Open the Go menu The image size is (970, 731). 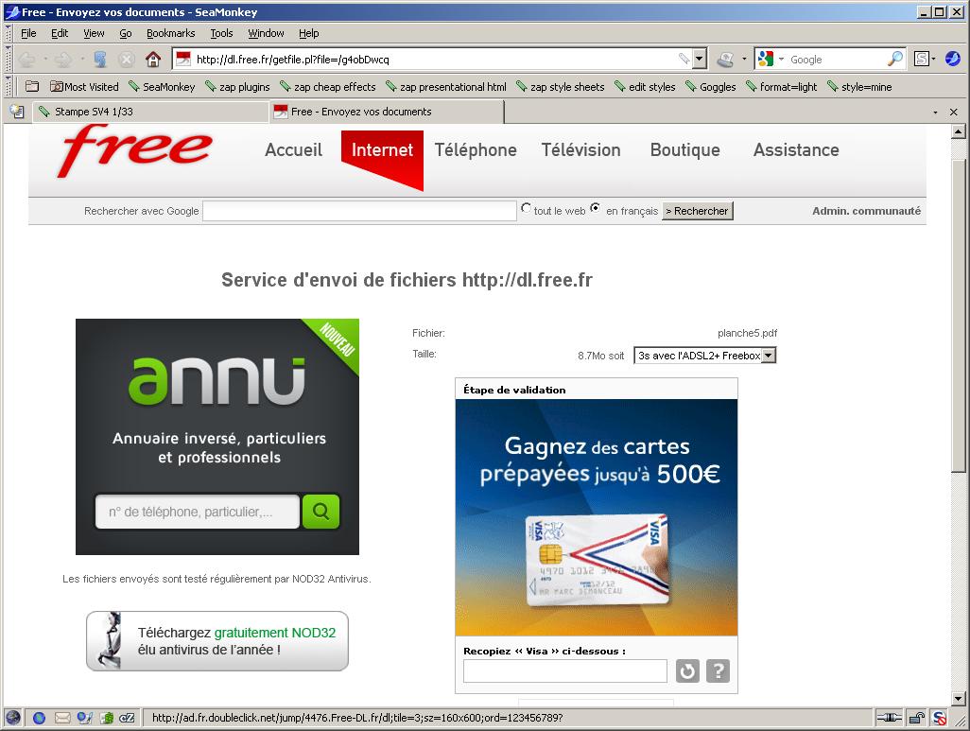pos(126,33)
